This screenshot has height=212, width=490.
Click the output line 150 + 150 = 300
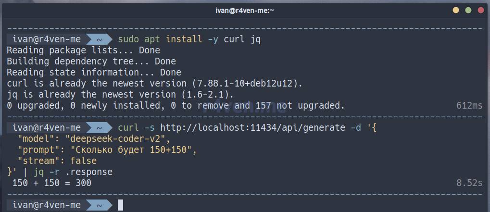(x=52, y=183)
